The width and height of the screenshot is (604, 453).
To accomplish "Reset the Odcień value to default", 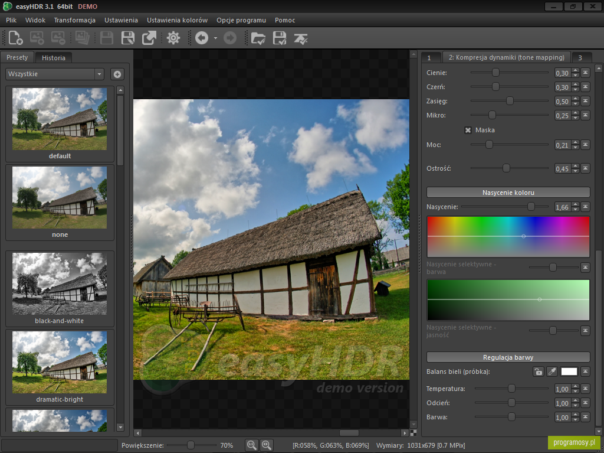I will 585,403.
